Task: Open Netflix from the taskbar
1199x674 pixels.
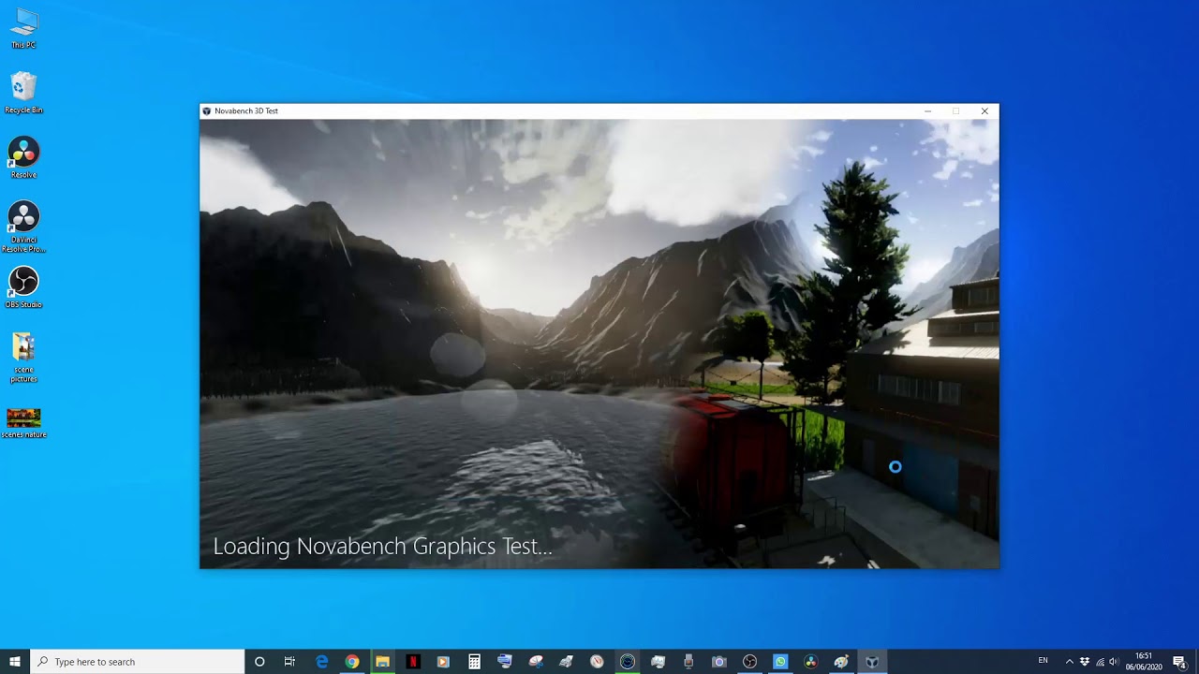Action: (413, 662)
